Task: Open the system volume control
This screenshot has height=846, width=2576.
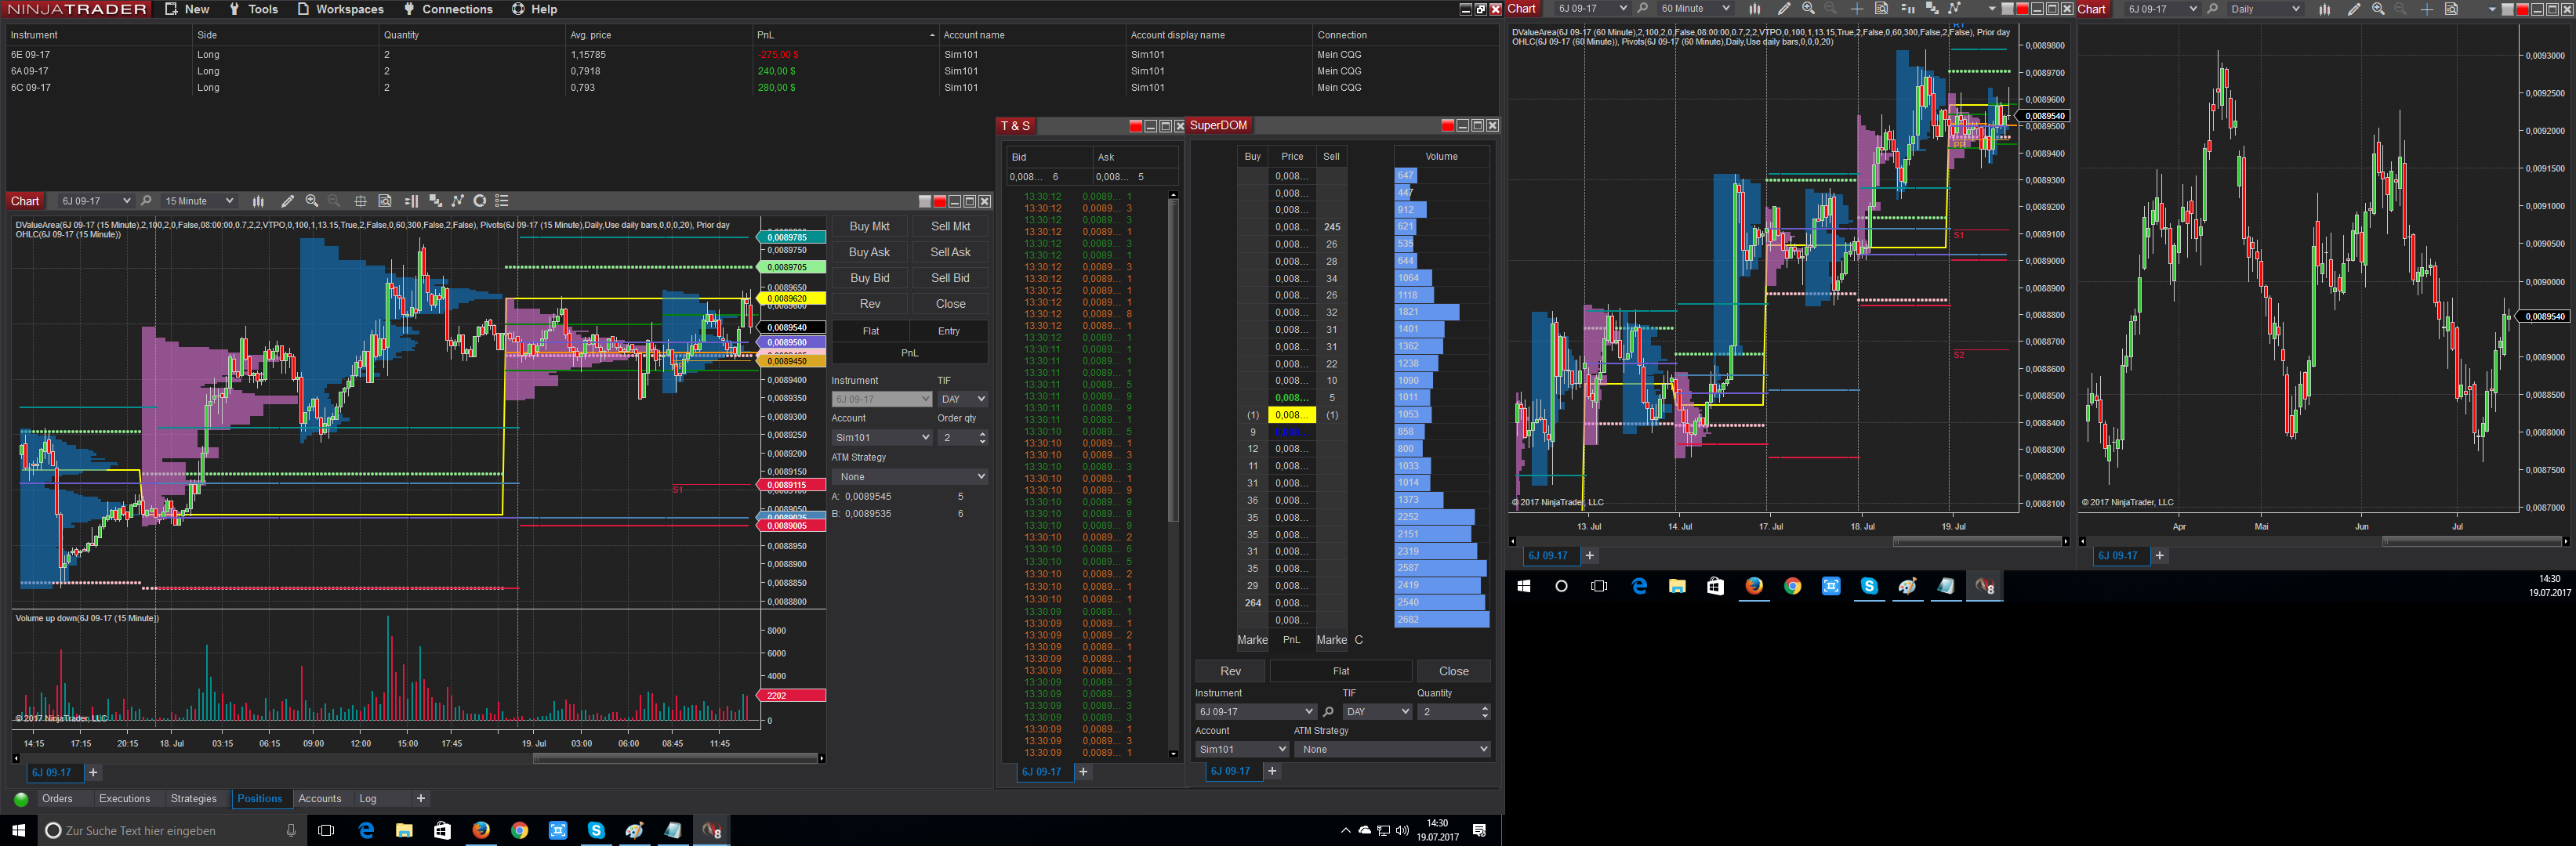Action: (x=1402, y=831)
